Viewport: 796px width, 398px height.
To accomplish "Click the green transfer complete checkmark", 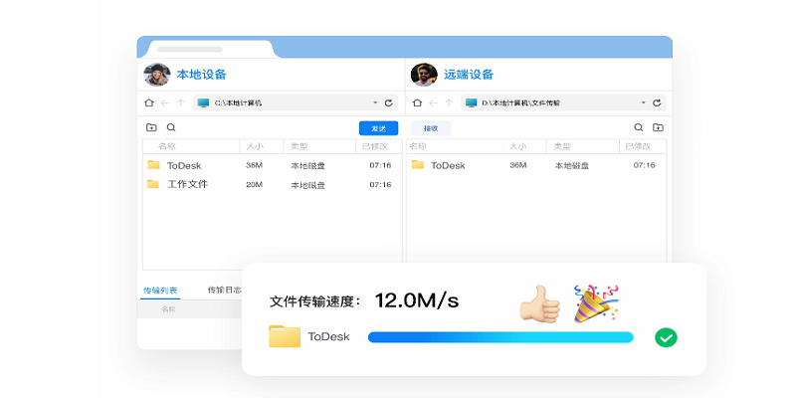I will pyautogui.click(x=666, y=337).
